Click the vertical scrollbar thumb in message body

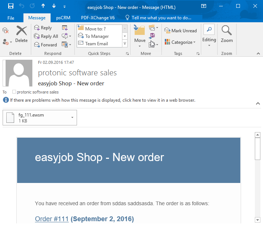coord(257,148)
